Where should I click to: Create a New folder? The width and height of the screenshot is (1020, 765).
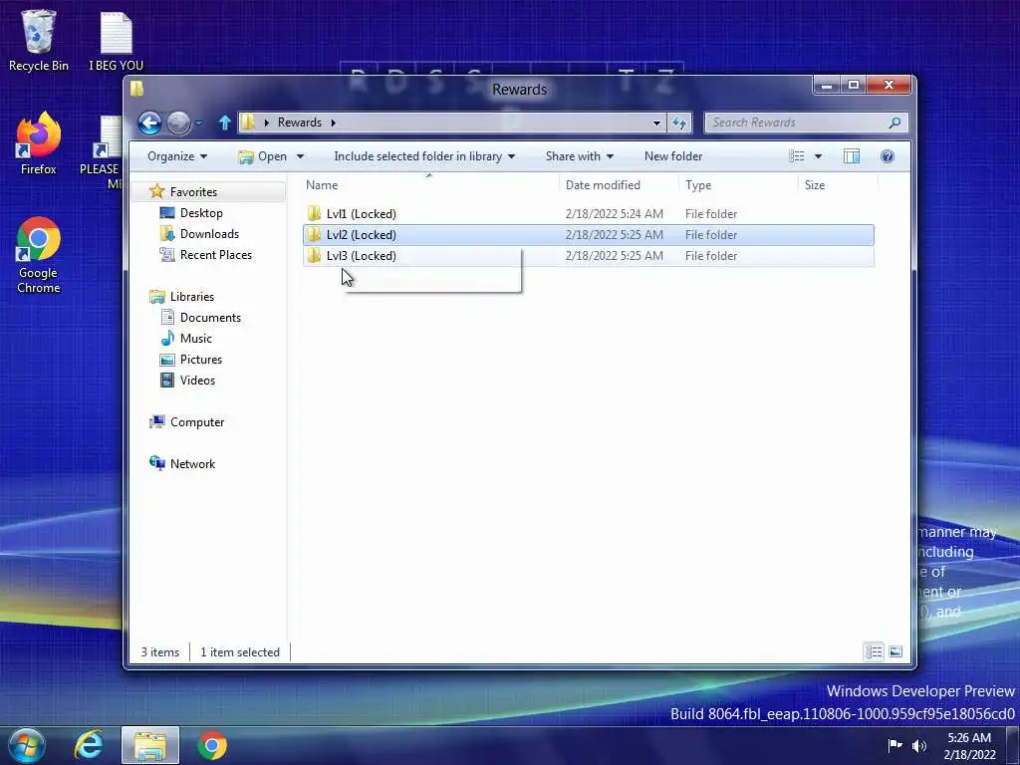coord(673,156)
